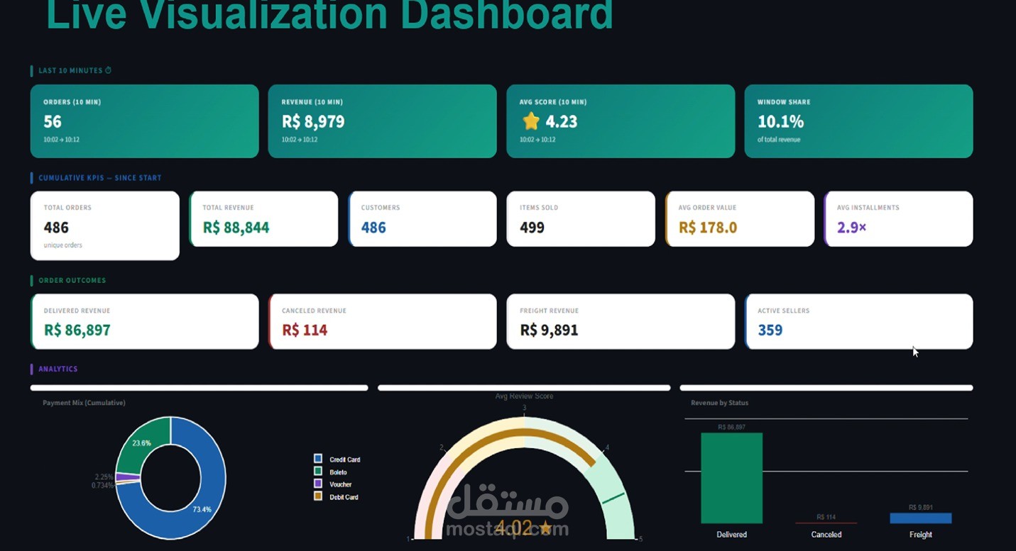Click the Live Visualization Dashboard title

point(329,14)
